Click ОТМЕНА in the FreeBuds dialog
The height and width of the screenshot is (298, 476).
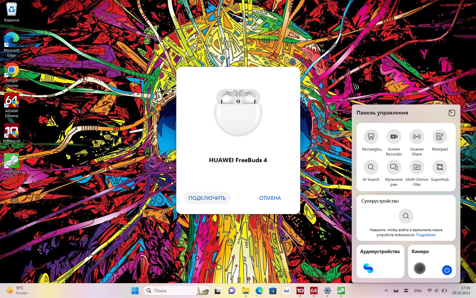270,198
